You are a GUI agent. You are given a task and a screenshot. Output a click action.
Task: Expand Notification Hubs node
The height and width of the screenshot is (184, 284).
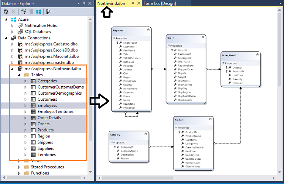(12, 26)
